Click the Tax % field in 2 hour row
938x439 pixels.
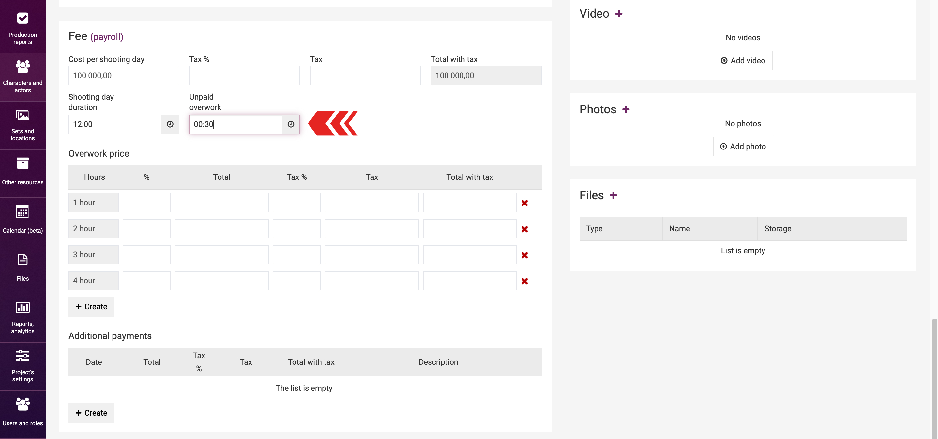point(296,229)
